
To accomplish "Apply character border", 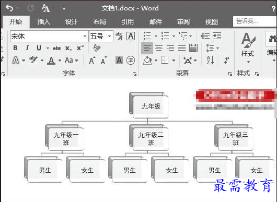I will coord(131,36).
